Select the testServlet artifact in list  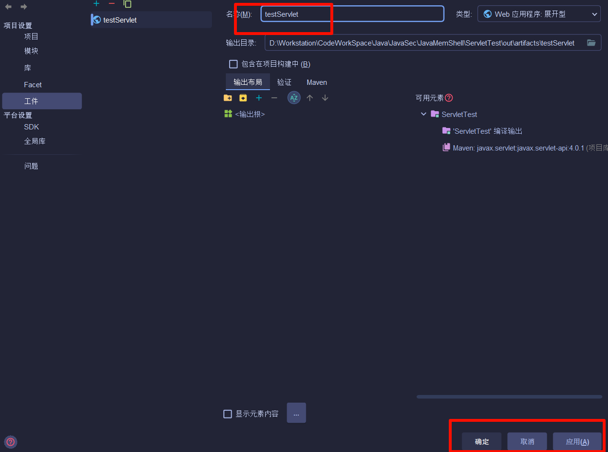(x=151, y=20)
